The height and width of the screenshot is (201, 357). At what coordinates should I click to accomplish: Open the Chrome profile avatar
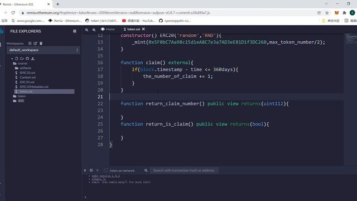click(352, 13)
